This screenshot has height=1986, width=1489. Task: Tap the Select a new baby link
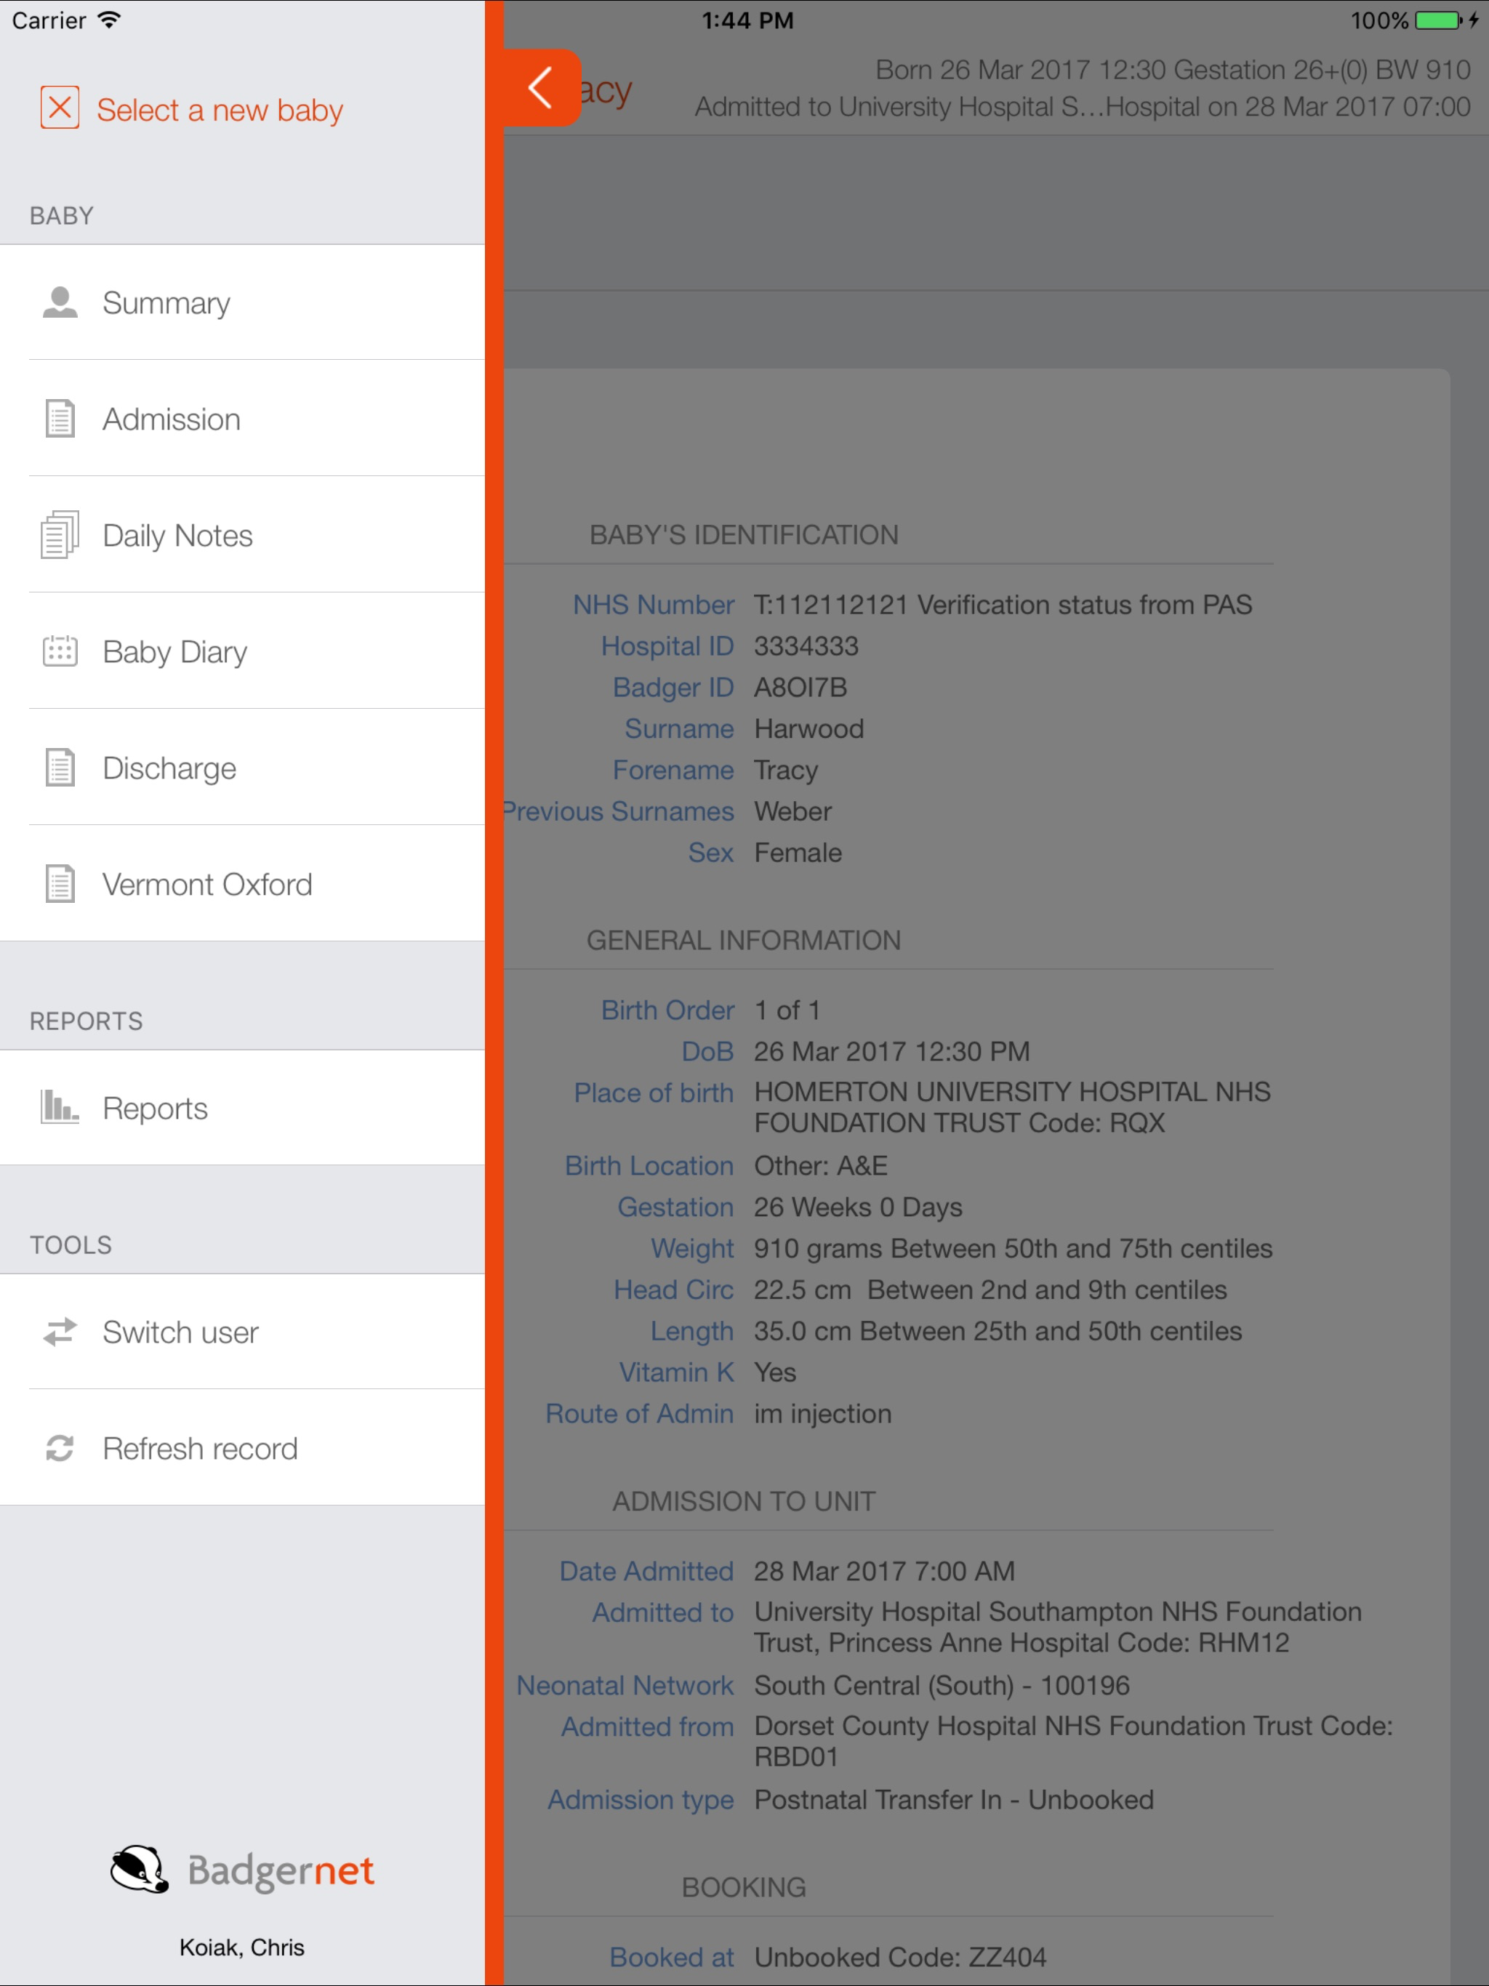219,110
